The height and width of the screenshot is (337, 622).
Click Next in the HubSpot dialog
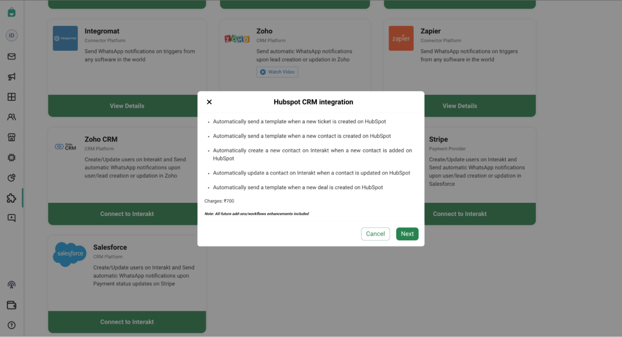point(407,234)
